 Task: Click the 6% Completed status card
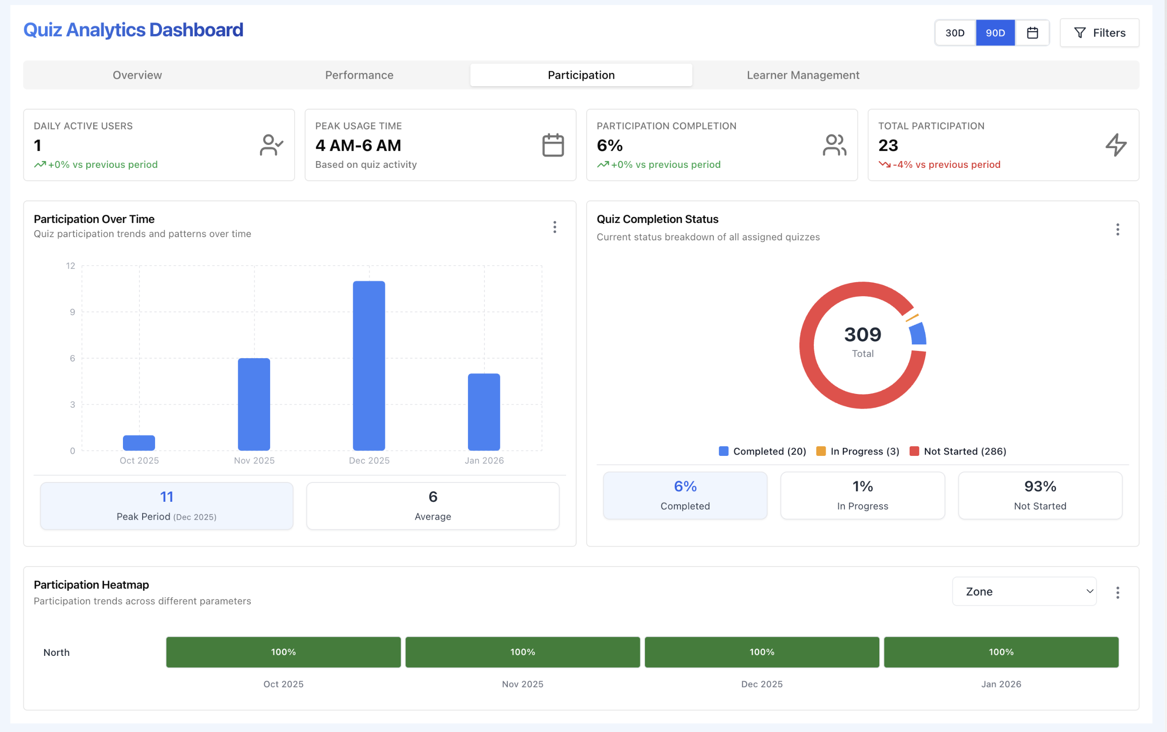click(685, 495)
